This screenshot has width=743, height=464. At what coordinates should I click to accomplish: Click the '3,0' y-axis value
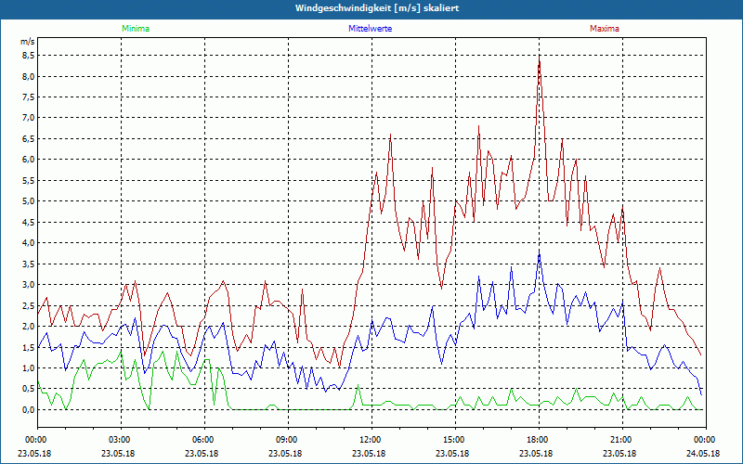(x=29, y=285)
